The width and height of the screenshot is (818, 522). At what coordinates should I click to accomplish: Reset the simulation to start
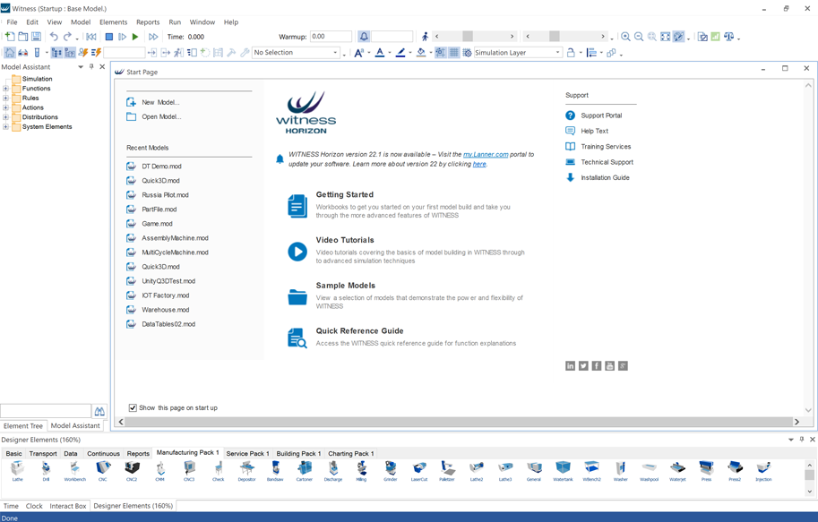coord(91,37)
